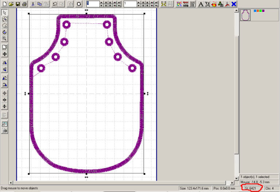Click the Add Lettering 'A' icon
The image size is (280, 192).
point(201,4)
